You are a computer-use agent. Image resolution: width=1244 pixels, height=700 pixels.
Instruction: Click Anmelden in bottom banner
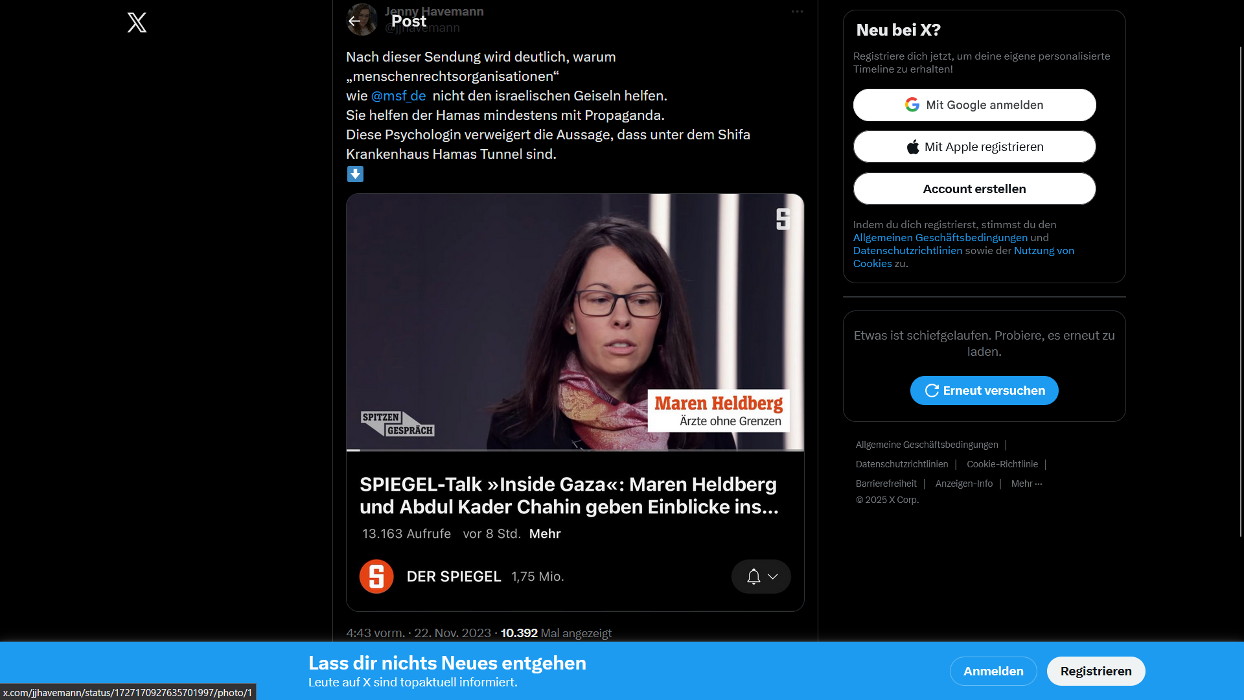point(993,671)
